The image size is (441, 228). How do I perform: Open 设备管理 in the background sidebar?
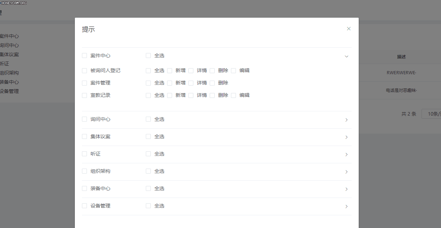point(9,91)
